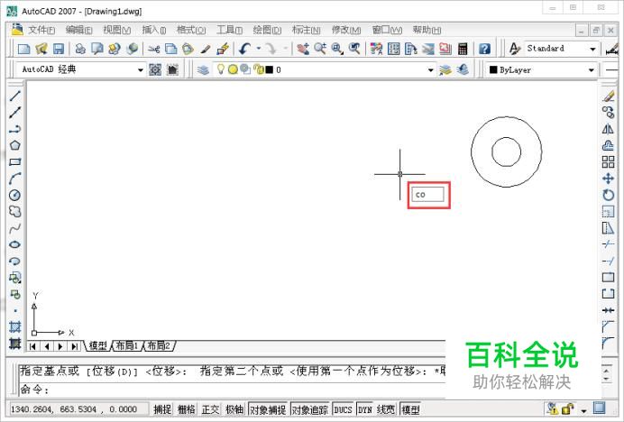Open the 绘图 menu
Screen dimensions: 624x422
267,30
